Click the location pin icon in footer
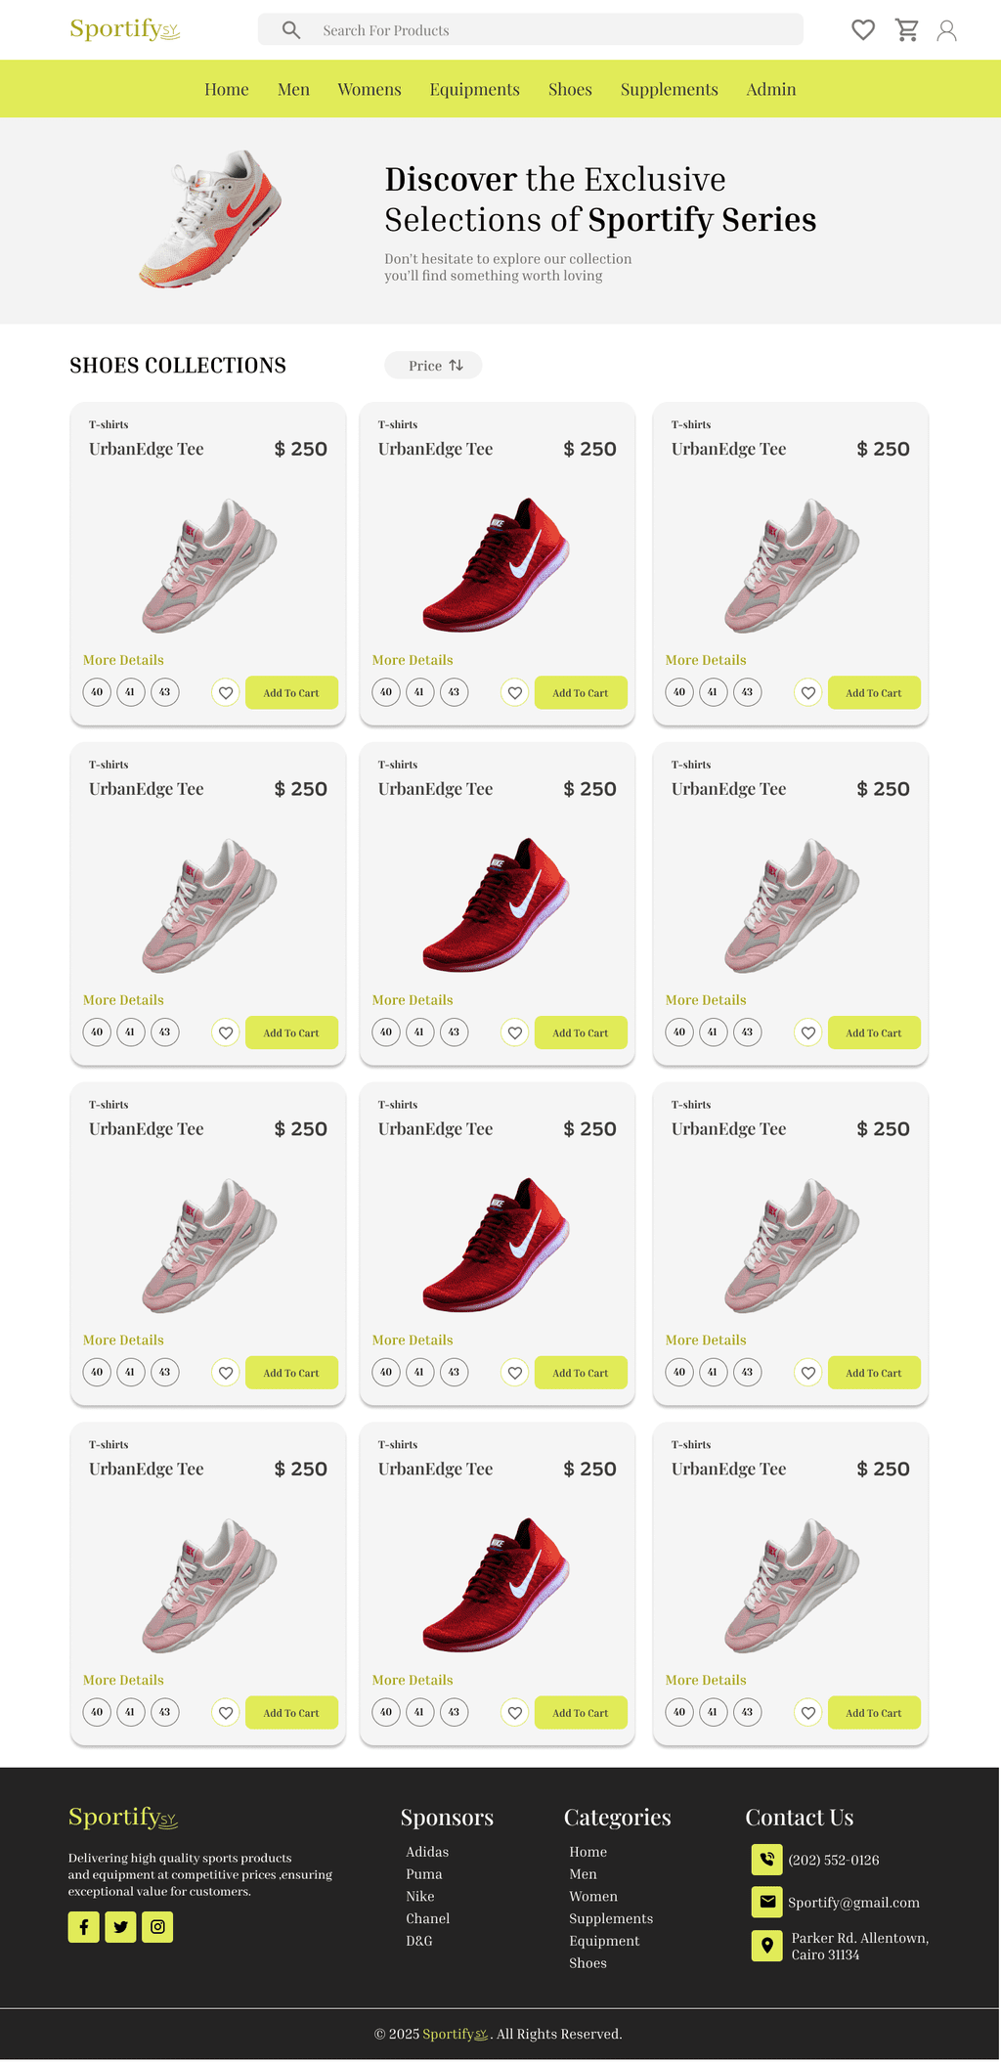The width and height of the screenshot is (1001, 2063). point(767,1946)
